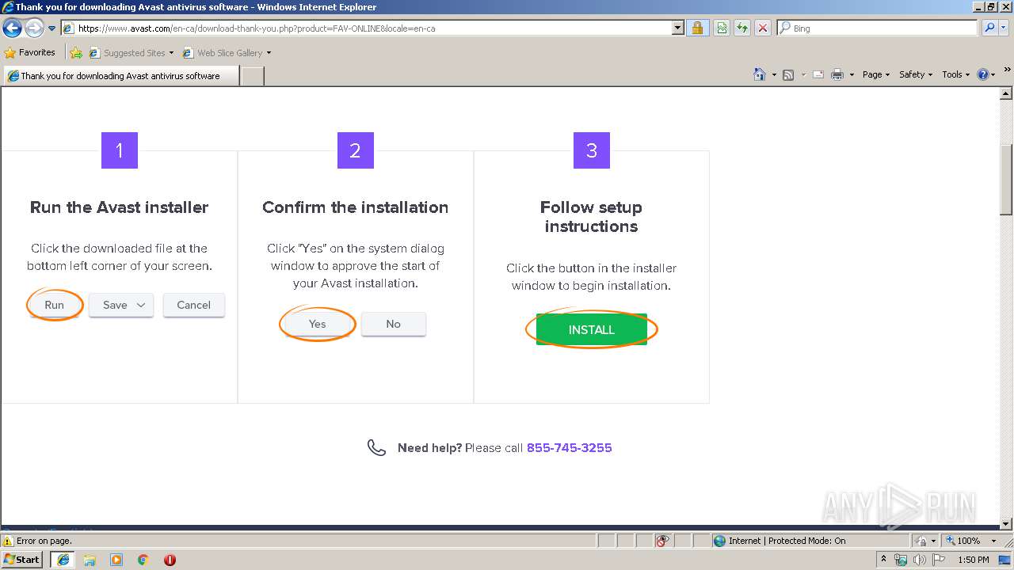Click the privacy report eye icon in status bar
1014x570 pixels.
663,541
